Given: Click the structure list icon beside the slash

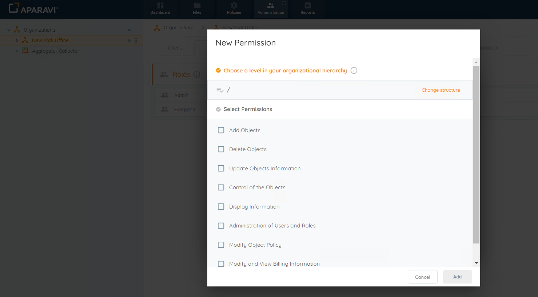Looking at the screenshot, I should pos(219,89).
